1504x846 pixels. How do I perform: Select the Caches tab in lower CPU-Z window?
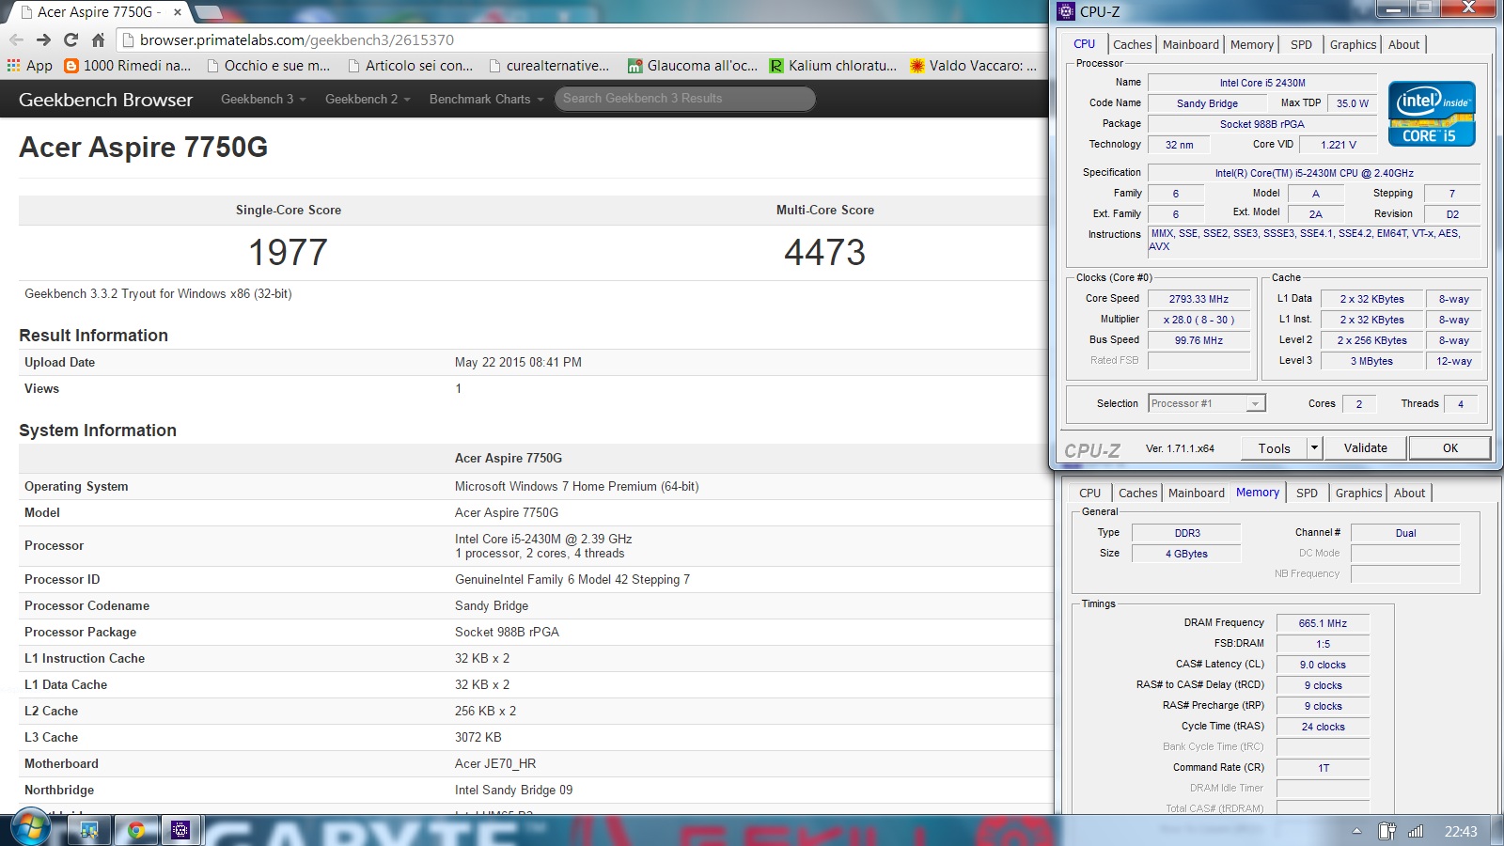click(1138, 493)
